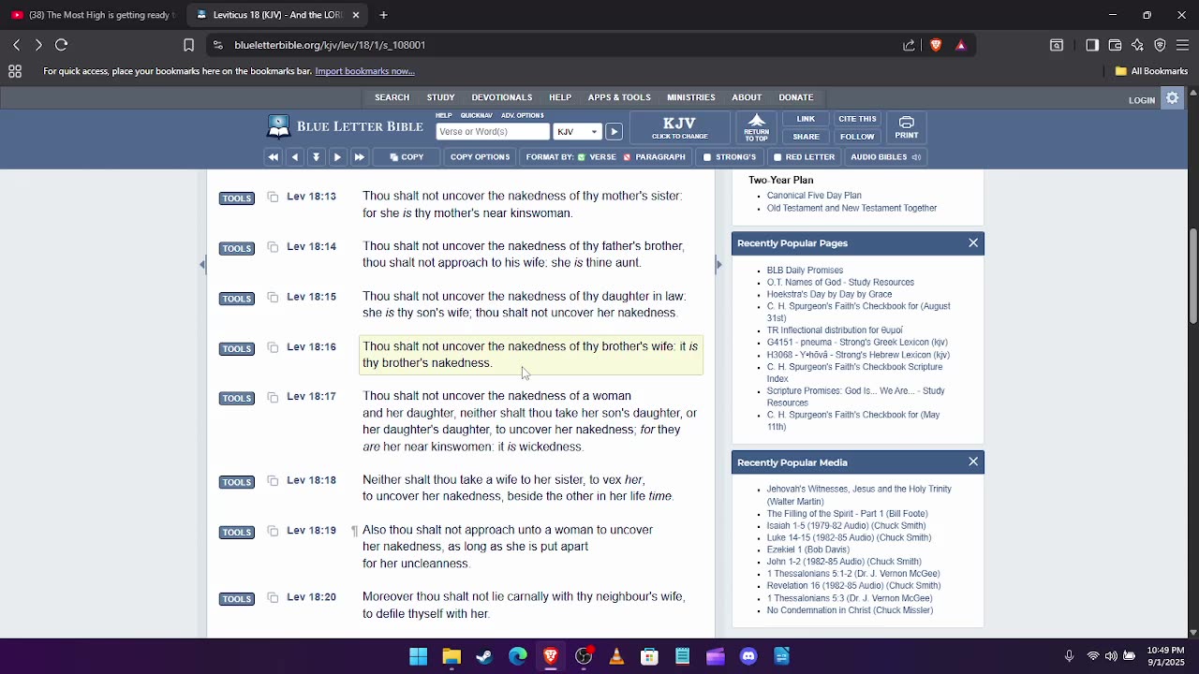Close the Recently Popular Pages panel
1199x674 pixels.
tap(973, 243)
